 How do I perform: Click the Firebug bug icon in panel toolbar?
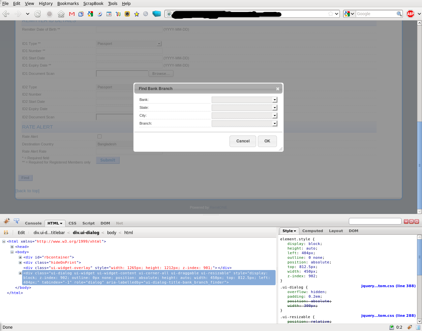coord(7,221)
